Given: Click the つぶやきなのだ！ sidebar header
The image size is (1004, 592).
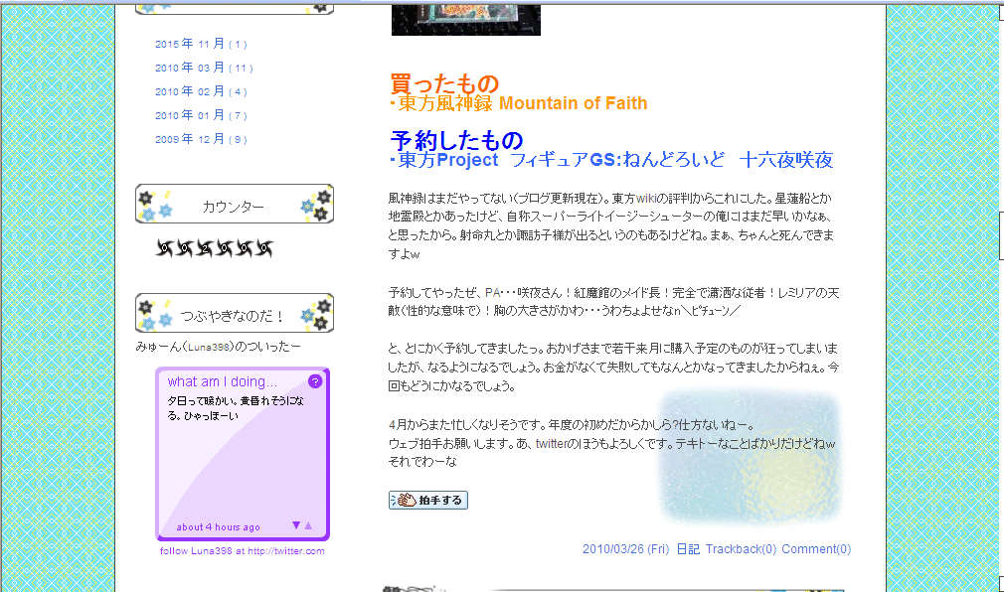Looking at the screenshot, I should click(x=235, y=314).
